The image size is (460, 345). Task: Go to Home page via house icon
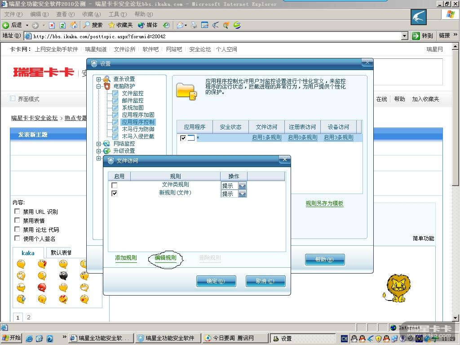tap(74, 25)
